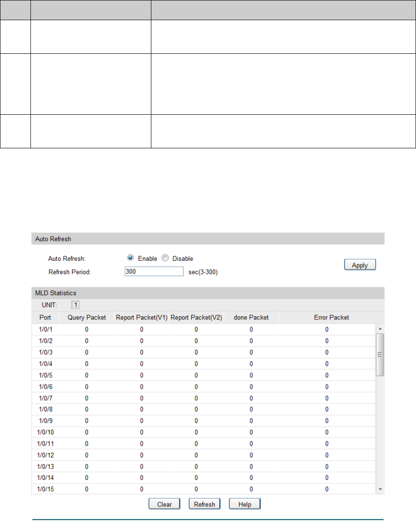Click the Report Packet(V1) column header
The height and width of the screenshot is (522, 416).
point(142,318)
